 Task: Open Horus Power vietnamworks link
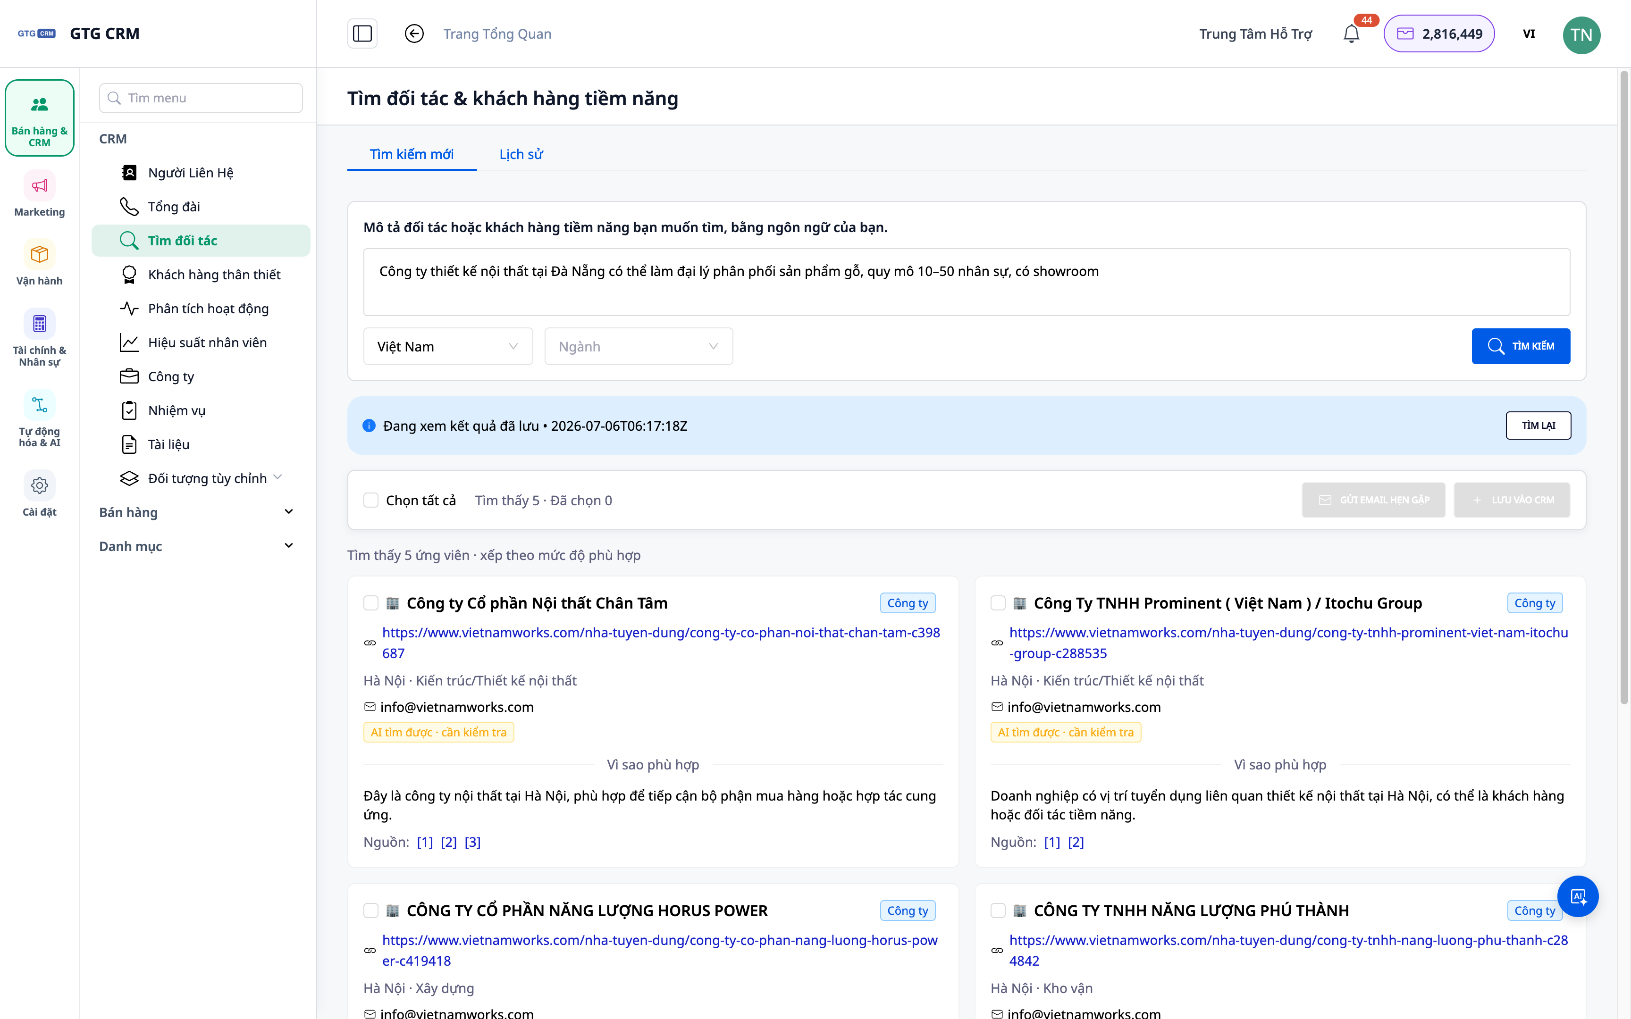pos(660,950)
